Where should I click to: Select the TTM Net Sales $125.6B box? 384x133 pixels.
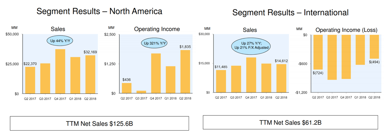[99, 123]
